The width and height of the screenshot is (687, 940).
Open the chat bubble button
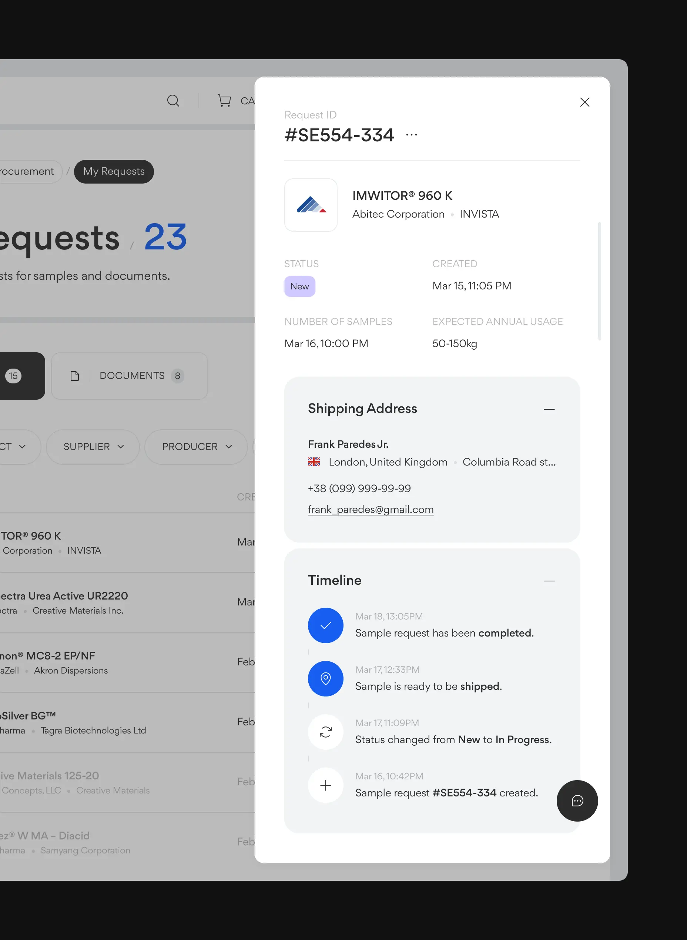click(577, 800)
